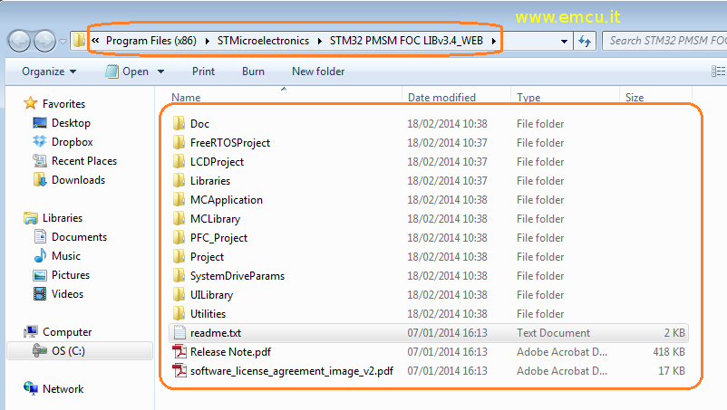Click the SystemDriveParams folder icon

(x=179, y=275)
